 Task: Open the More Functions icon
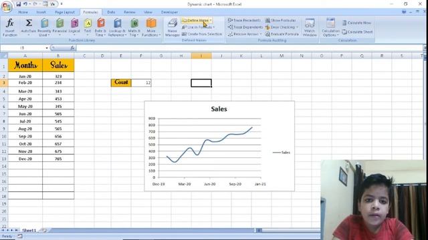tap(151, 23)
